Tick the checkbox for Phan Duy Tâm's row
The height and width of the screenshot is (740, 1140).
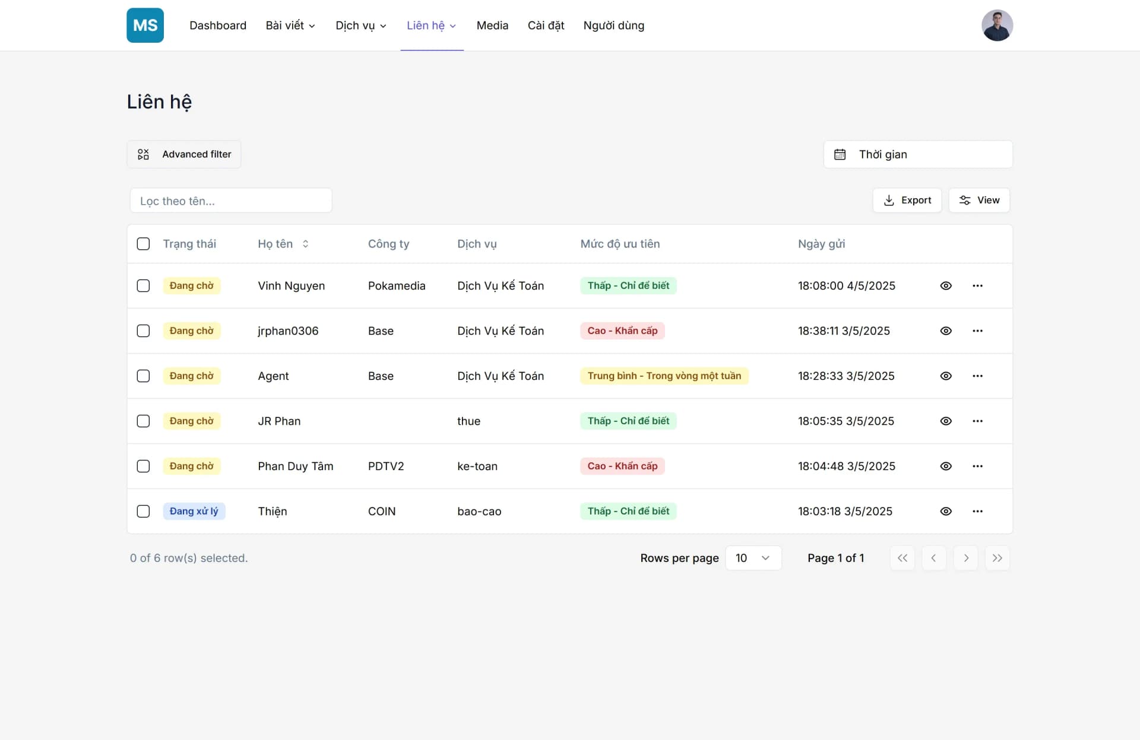(143, 466)
